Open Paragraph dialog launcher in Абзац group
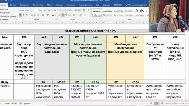The width and height of the screenshot is (189, 106). coord(89,19)
